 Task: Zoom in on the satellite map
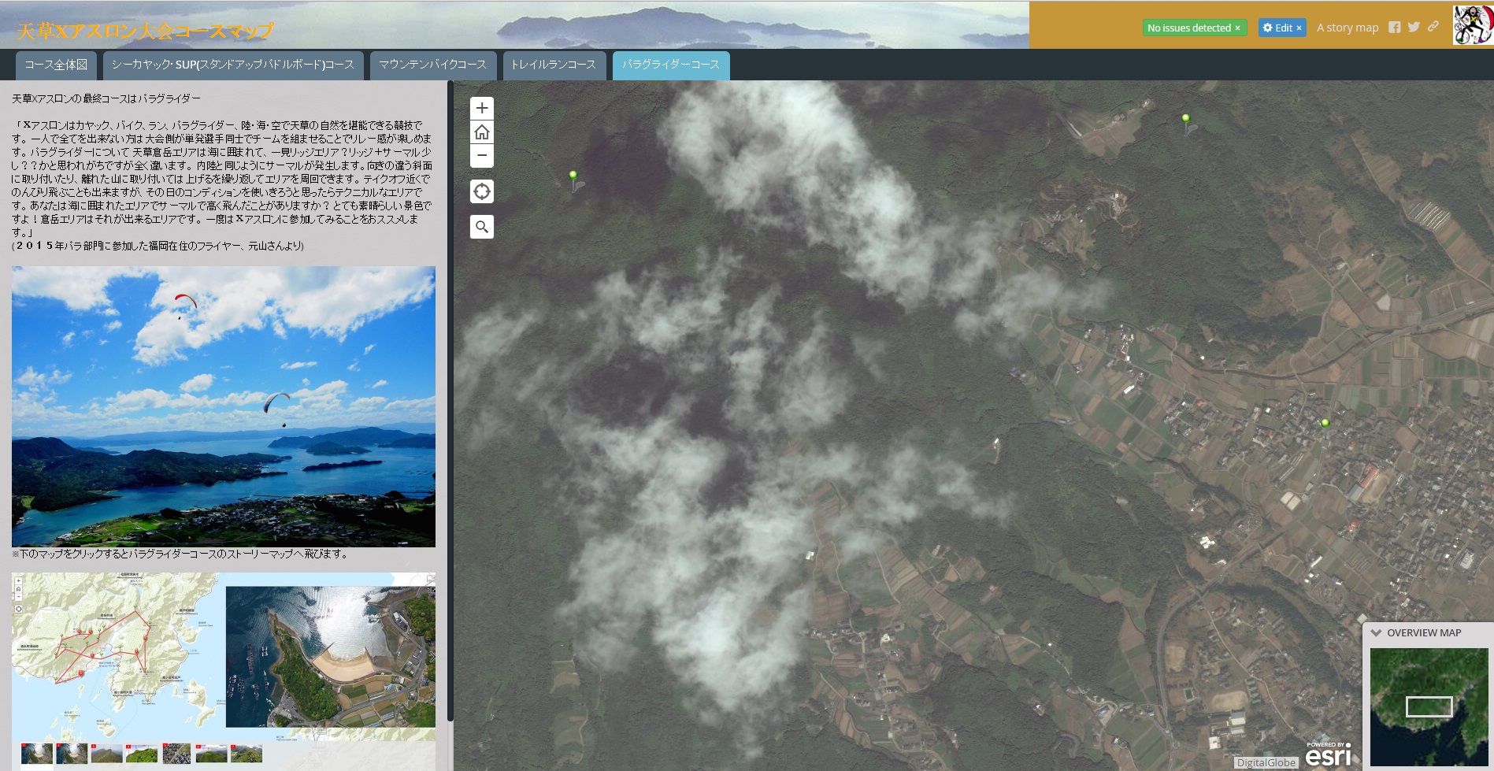point(482,109)
